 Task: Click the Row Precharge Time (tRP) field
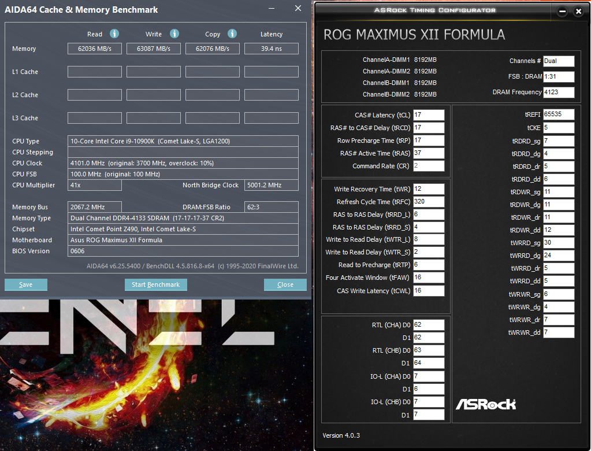coord(429,141)
